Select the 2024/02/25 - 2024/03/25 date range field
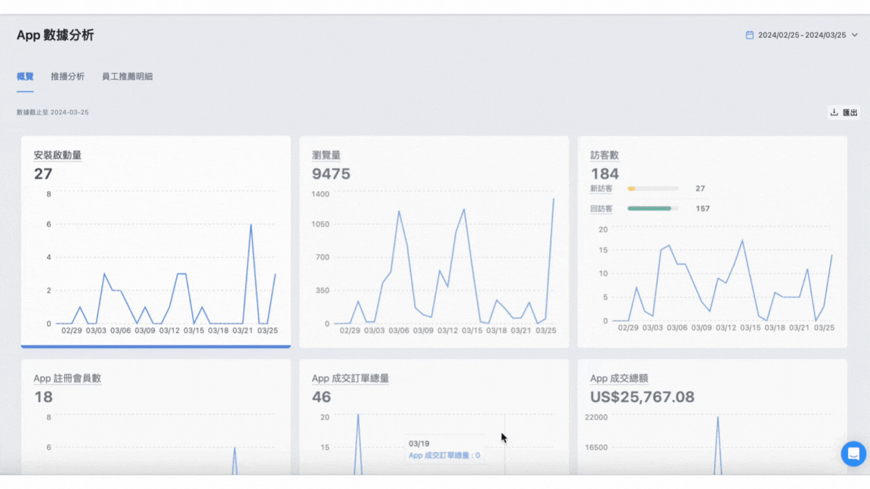The height and width of the screenshot is (489, 870). tap(802, 35)
